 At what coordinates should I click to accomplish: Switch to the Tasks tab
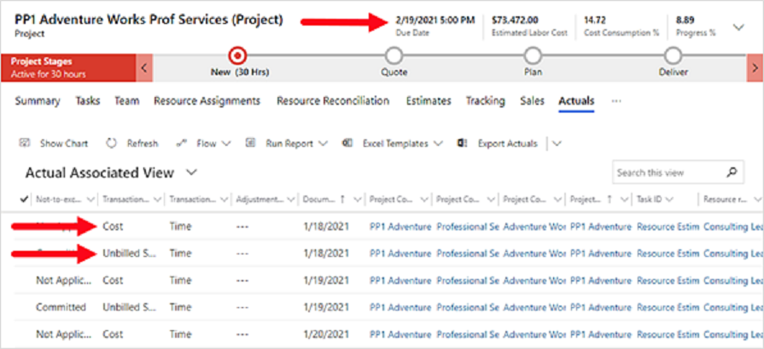click(x=88, y=101)
